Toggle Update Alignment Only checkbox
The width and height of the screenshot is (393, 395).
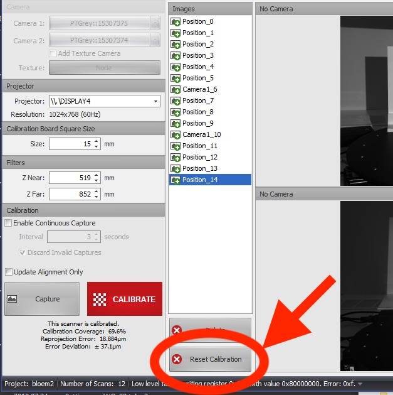coord(9,272)
